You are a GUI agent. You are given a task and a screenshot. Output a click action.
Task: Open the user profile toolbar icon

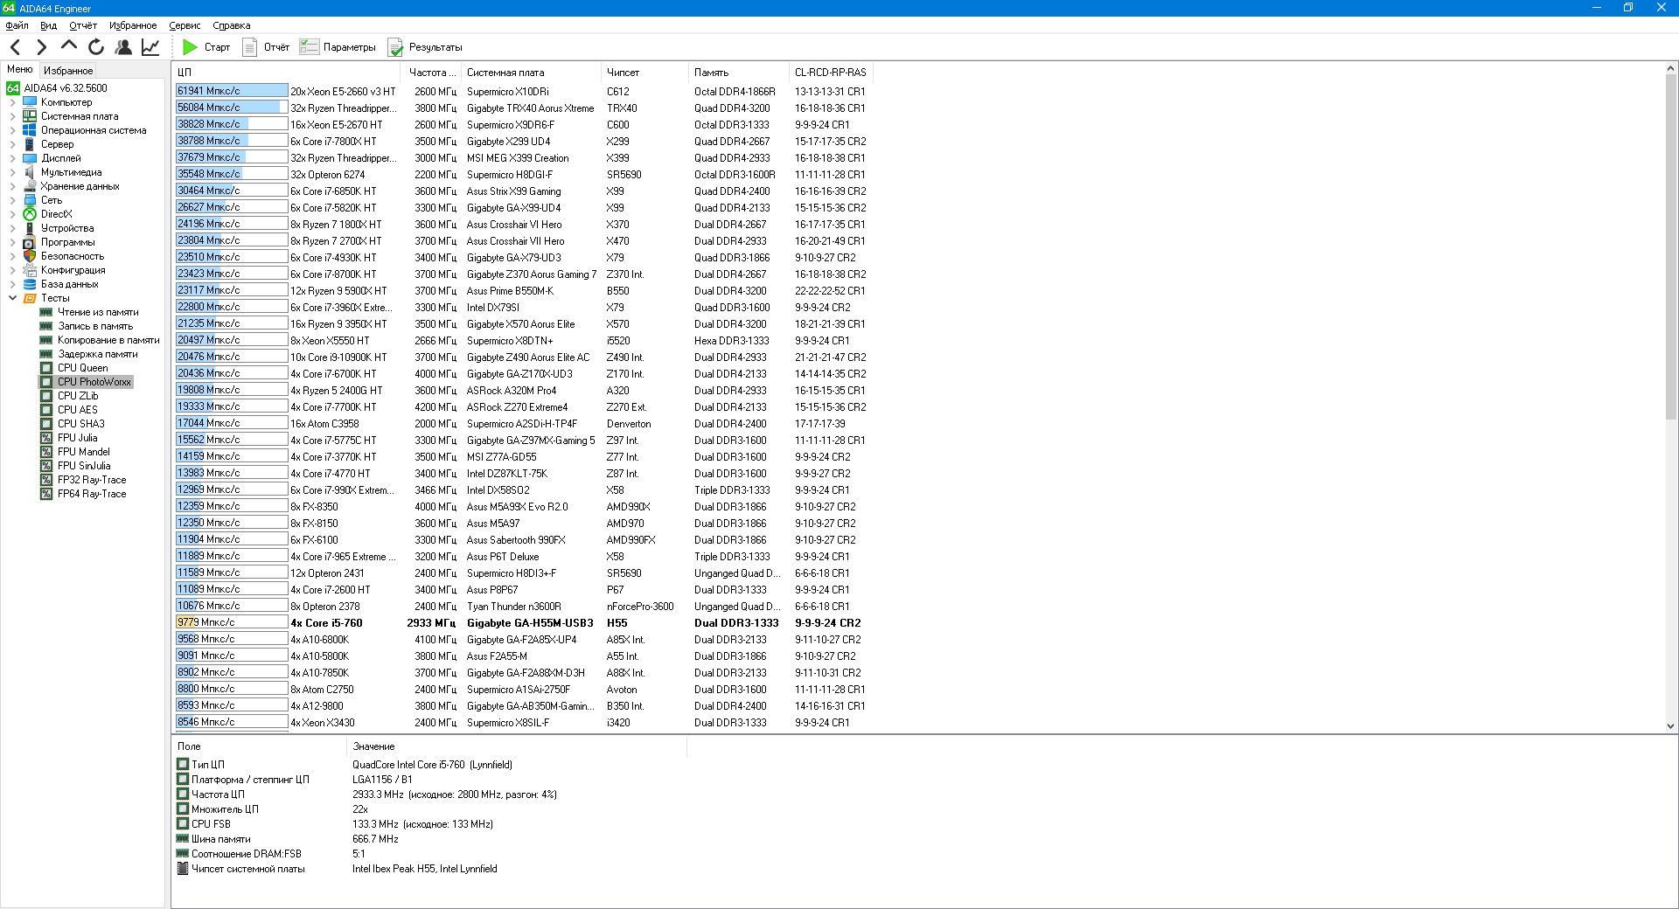123,47
